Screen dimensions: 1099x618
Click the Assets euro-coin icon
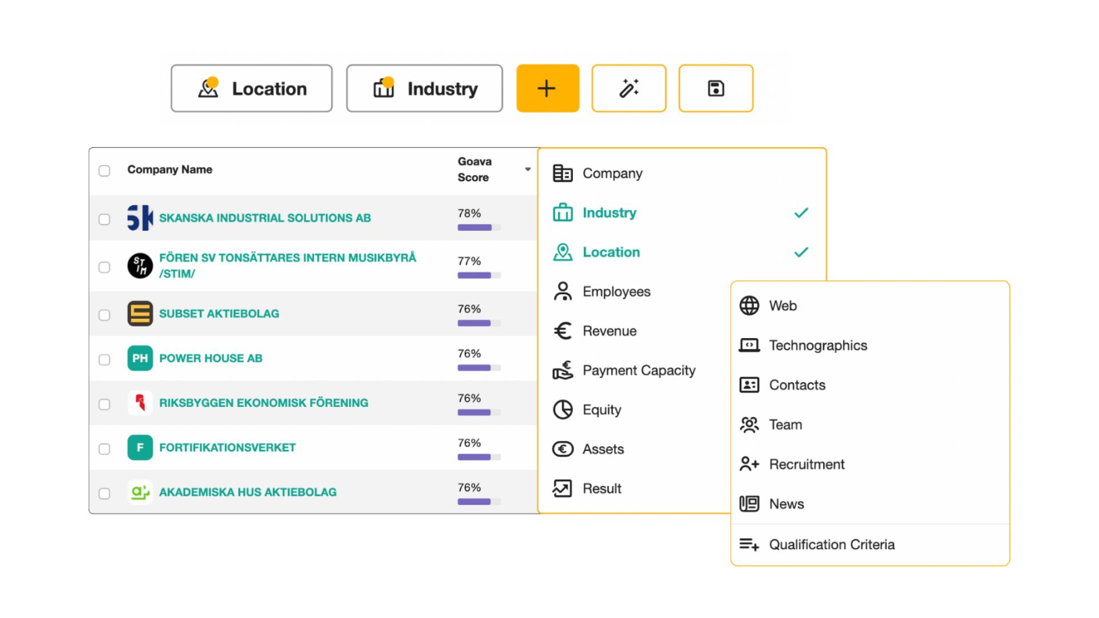click(563, 449)
